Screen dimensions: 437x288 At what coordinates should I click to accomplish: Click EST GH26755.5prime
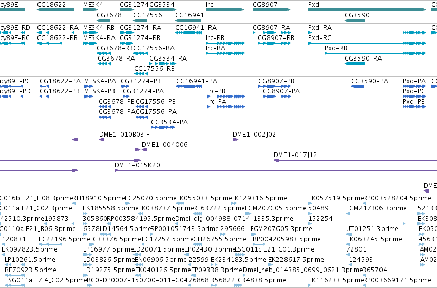pyautogui.click(x=220, y=239)
